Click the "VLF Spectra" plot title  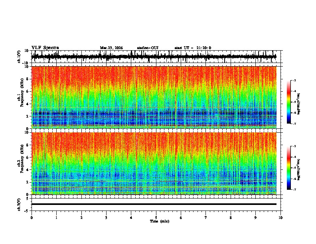pos(45,48)
